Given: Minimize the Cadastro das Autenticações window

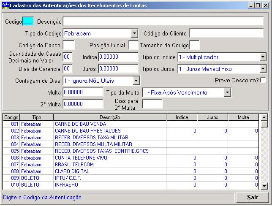Looking at the screenshot, I should point(250,5).
